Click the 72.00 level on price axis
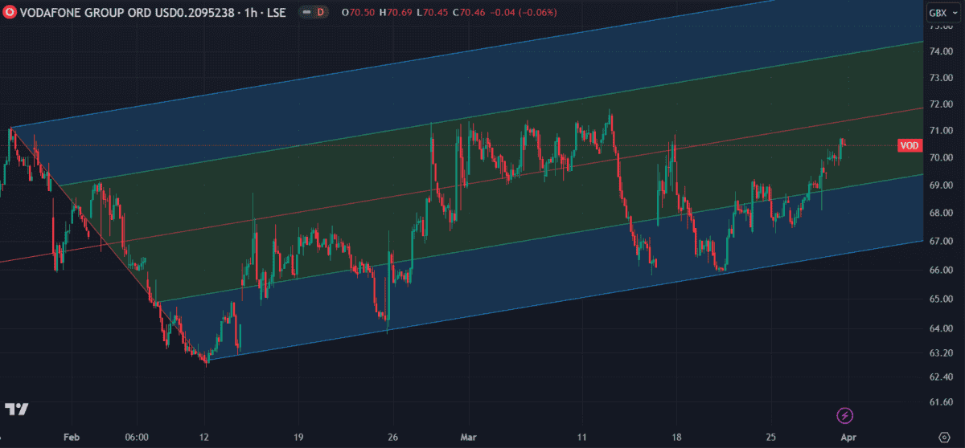The height and width of the screenshot is (448, 965). [940, 104]
